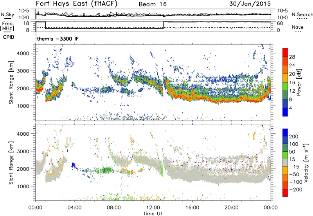Click the '16:00' time tick label
Image resolution: width=313 pixels, height=216 pixels.
click(192, 208)
